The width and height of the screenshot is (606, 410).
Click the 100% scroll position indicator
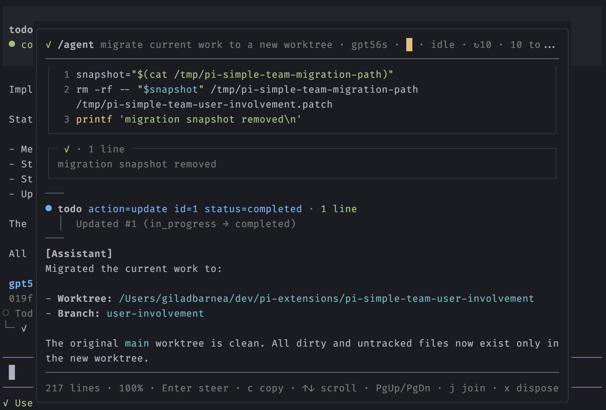131,388
